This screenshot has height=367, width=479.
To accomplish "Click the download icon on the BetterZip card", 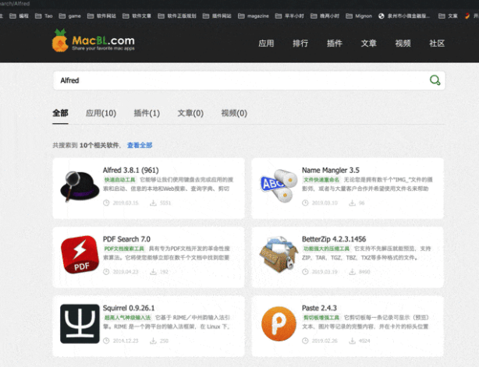I will click(352, 272).
